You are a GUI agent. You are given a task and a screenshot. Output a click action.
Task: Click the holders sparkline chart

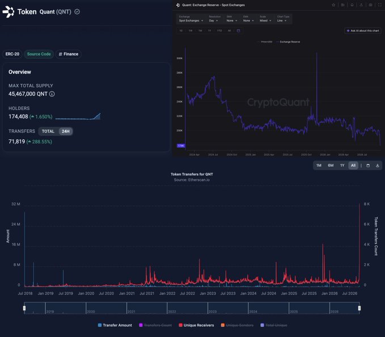(78, 116)
